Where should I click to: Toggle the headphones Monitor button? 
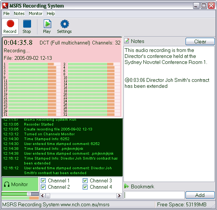click(20, 184)
